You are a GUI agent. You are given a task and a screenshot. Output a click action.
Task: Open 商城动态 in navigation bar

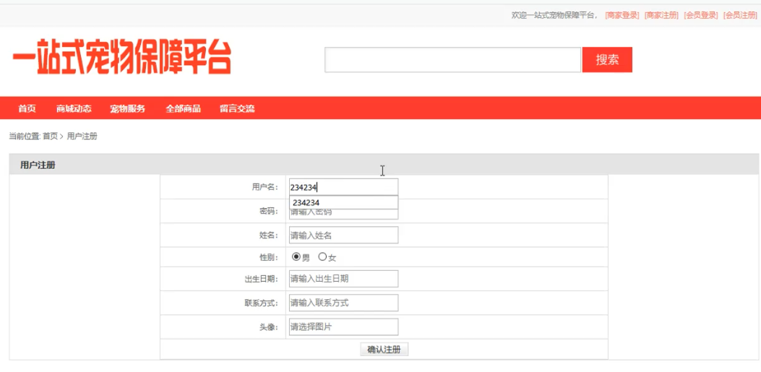point(74,108)
